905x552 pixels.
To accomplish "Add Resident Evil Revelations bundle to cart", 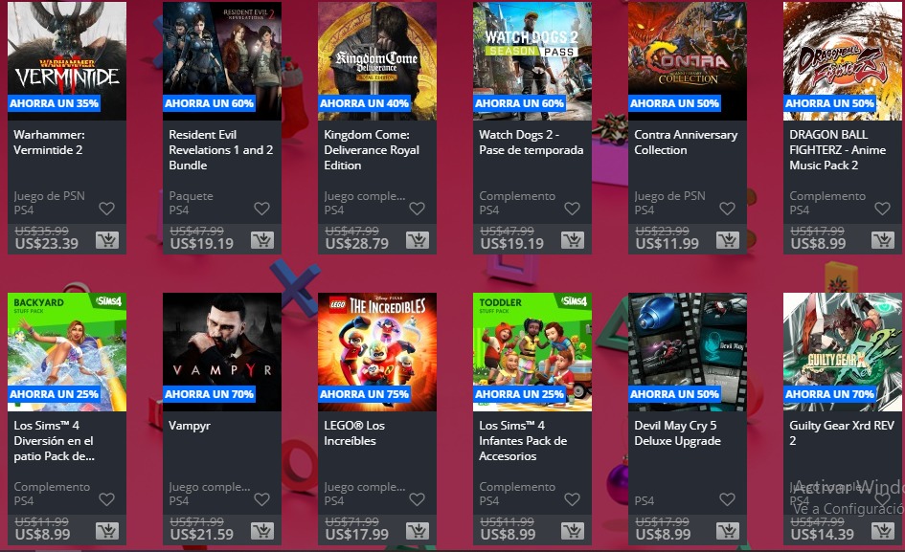I will point(262,240).
